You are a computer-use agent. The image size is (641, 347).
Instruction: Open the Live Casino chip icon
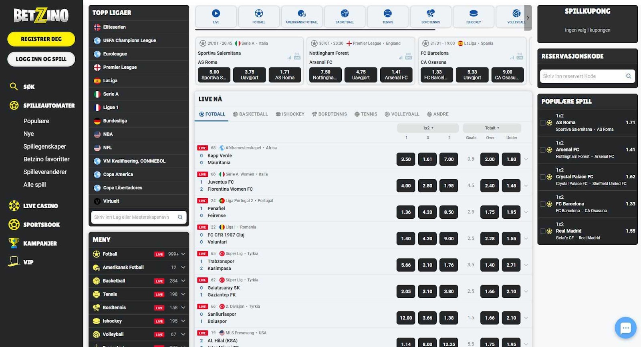tap(14, 206)
